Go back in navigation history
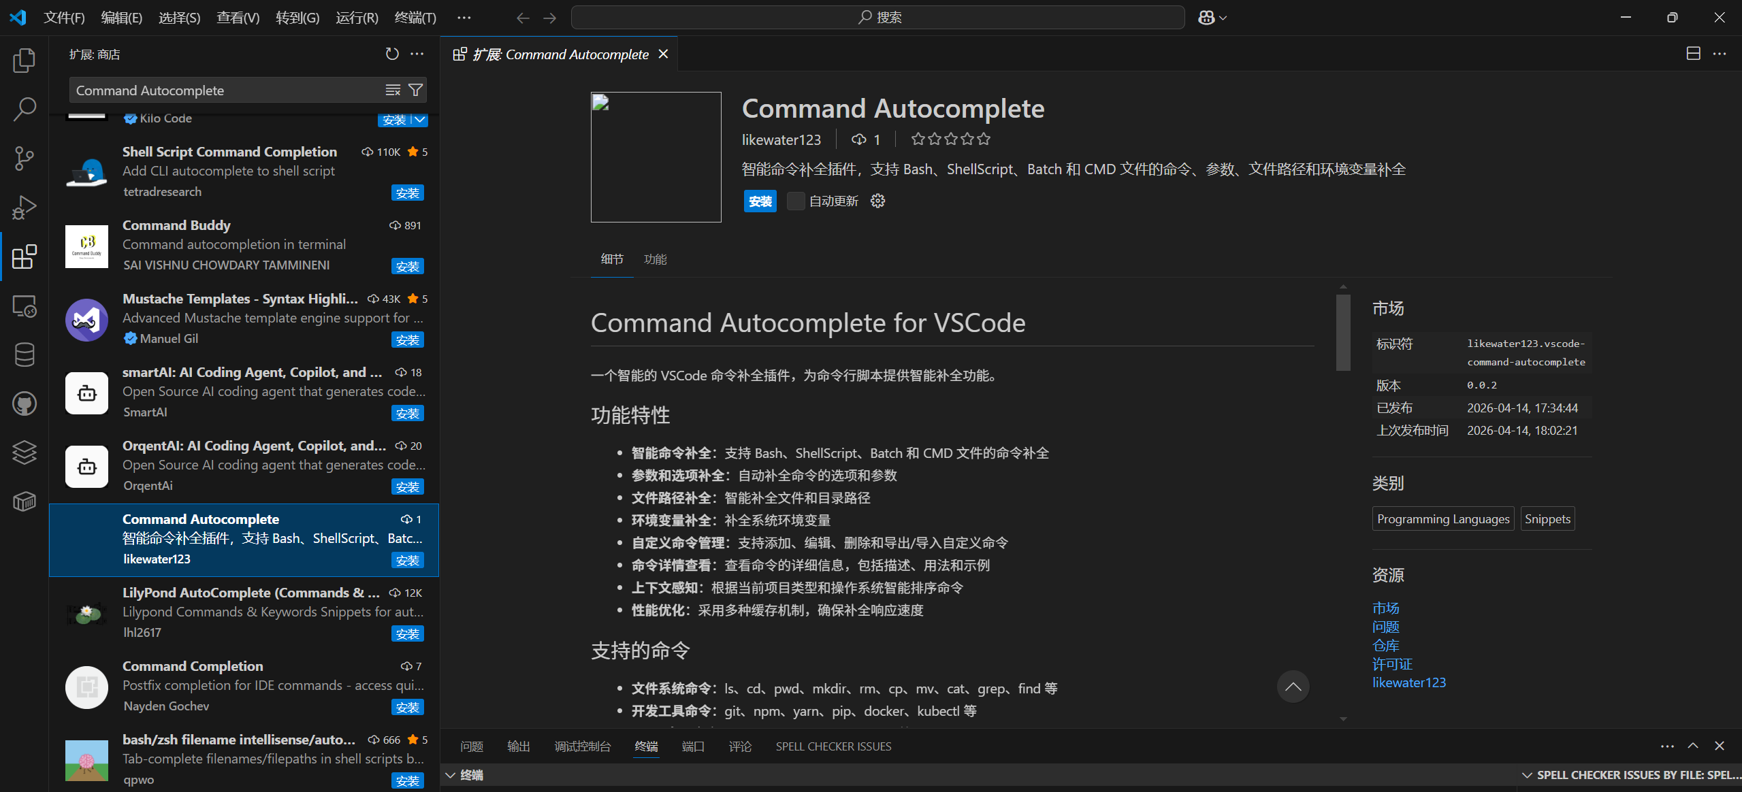 tap(523, 18)
